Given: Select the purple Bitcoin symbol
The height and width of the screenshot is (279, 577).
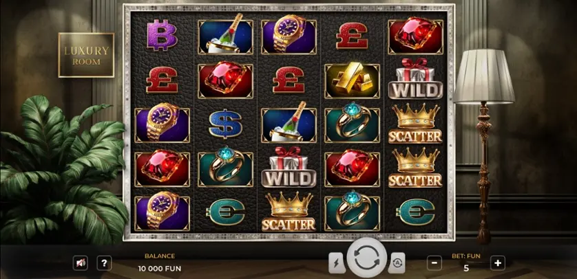Looking at the screenshot, I should coord(162,35).
